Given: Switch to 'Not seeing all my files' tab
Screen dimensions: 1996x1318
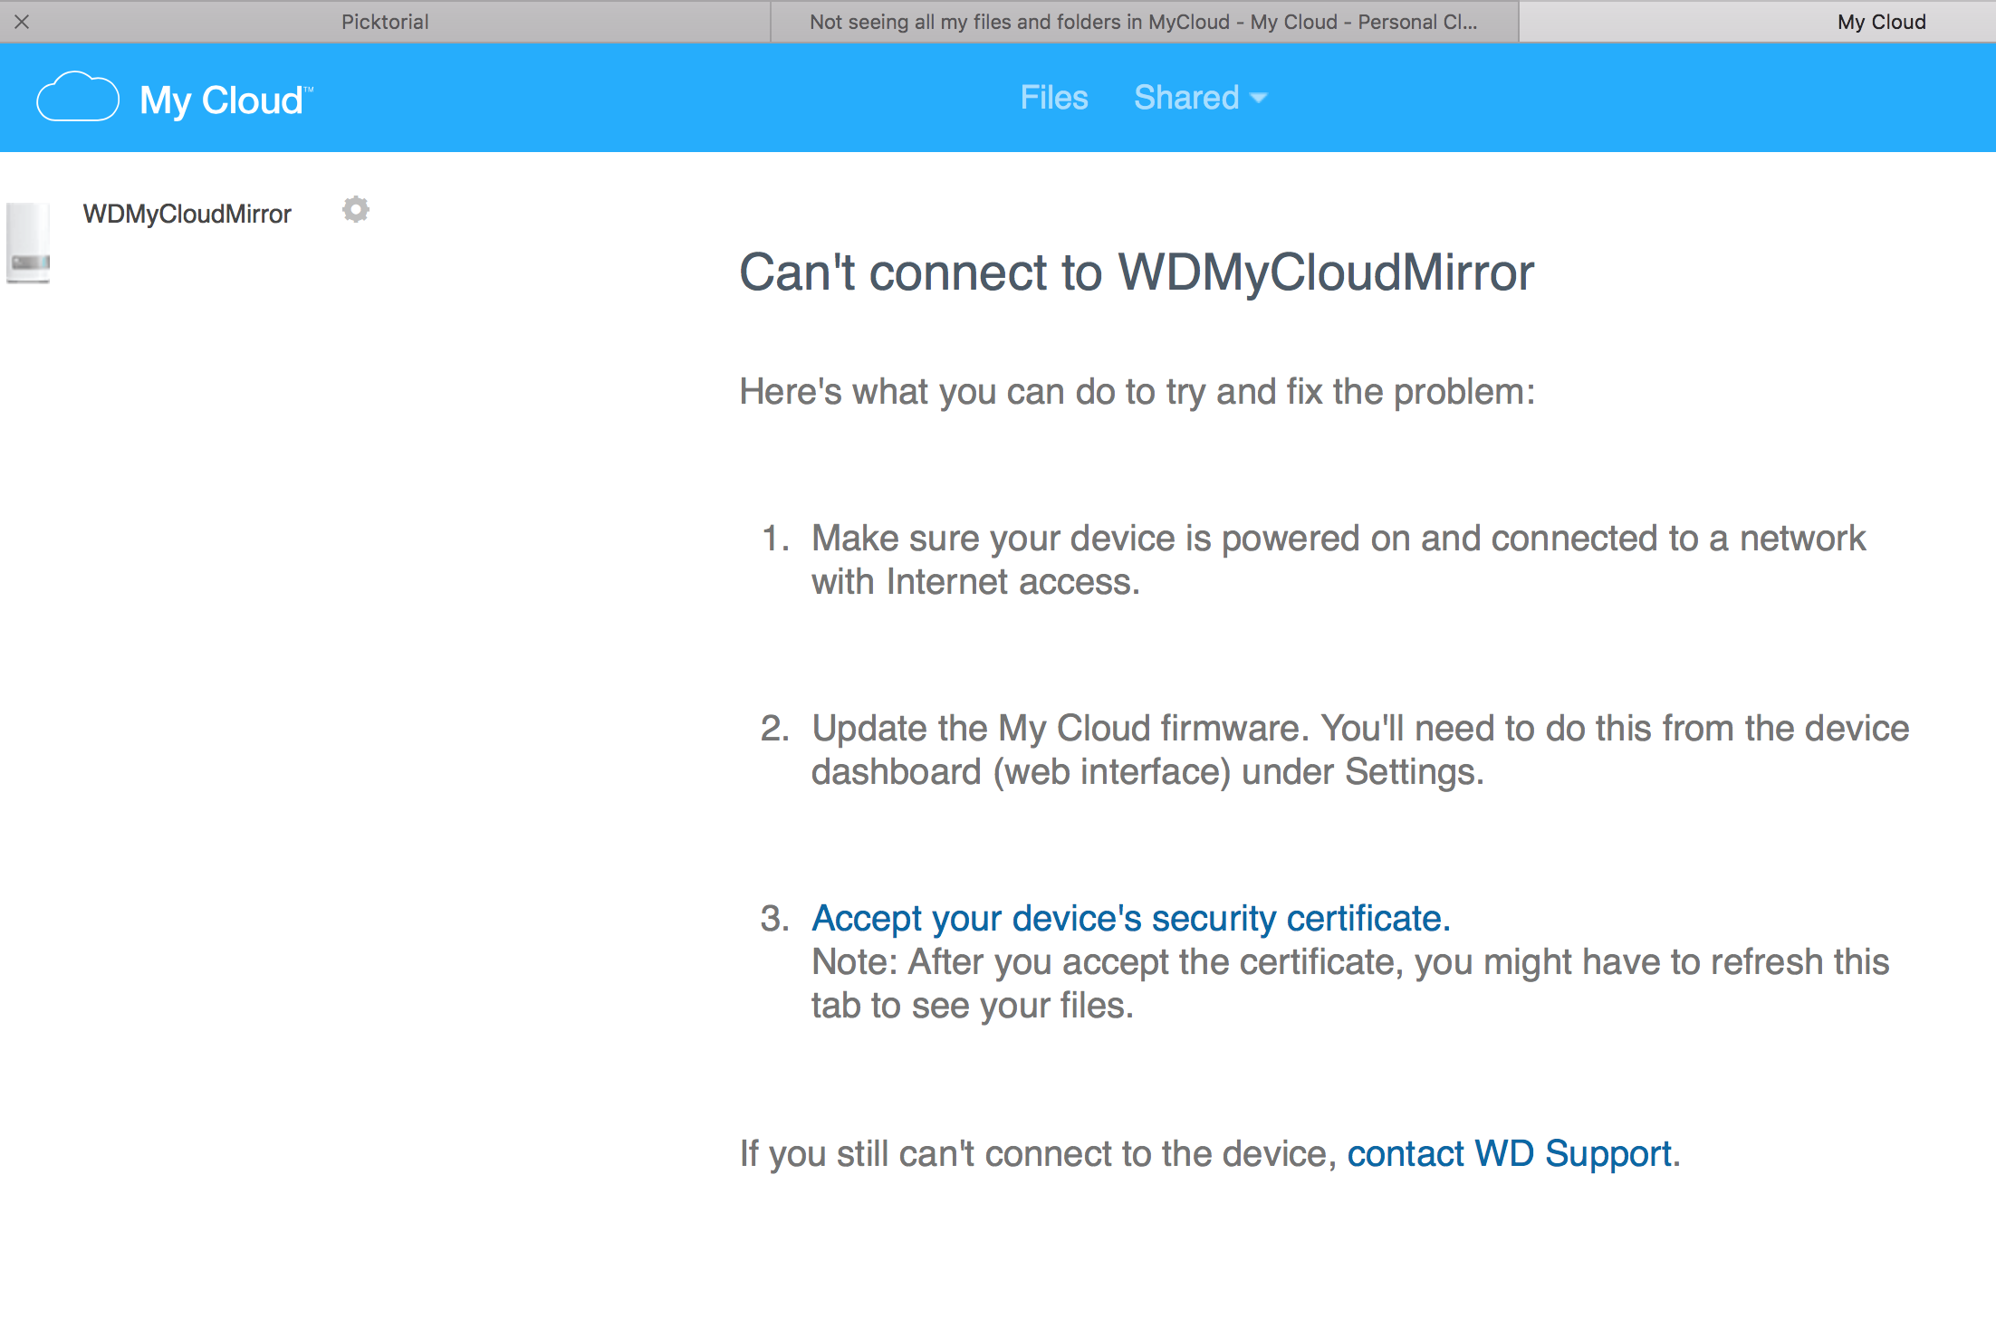Looking at the screenshot, I should (x=1143, y=22).
